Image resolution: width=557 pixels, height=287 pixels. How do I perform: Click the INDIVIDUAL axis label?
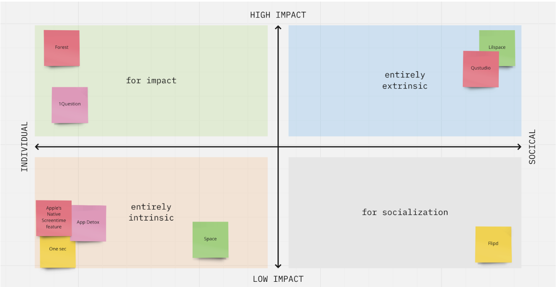pos(25,147)
